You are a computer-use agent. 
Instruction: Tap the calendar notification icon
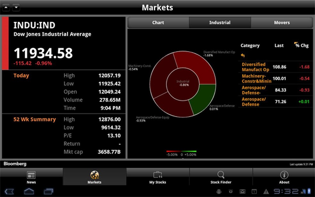tap(254, 192)
